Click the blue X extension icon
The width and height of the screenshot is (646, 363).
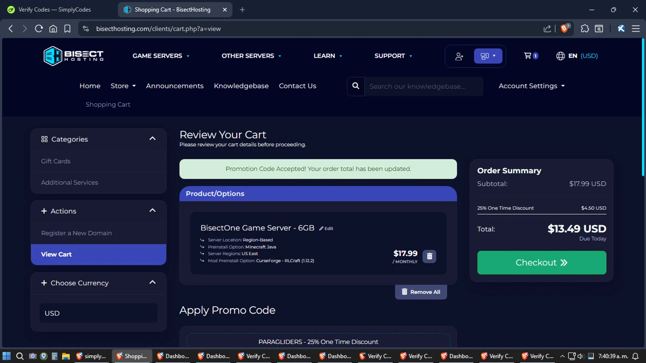click(x=621, y=29)
